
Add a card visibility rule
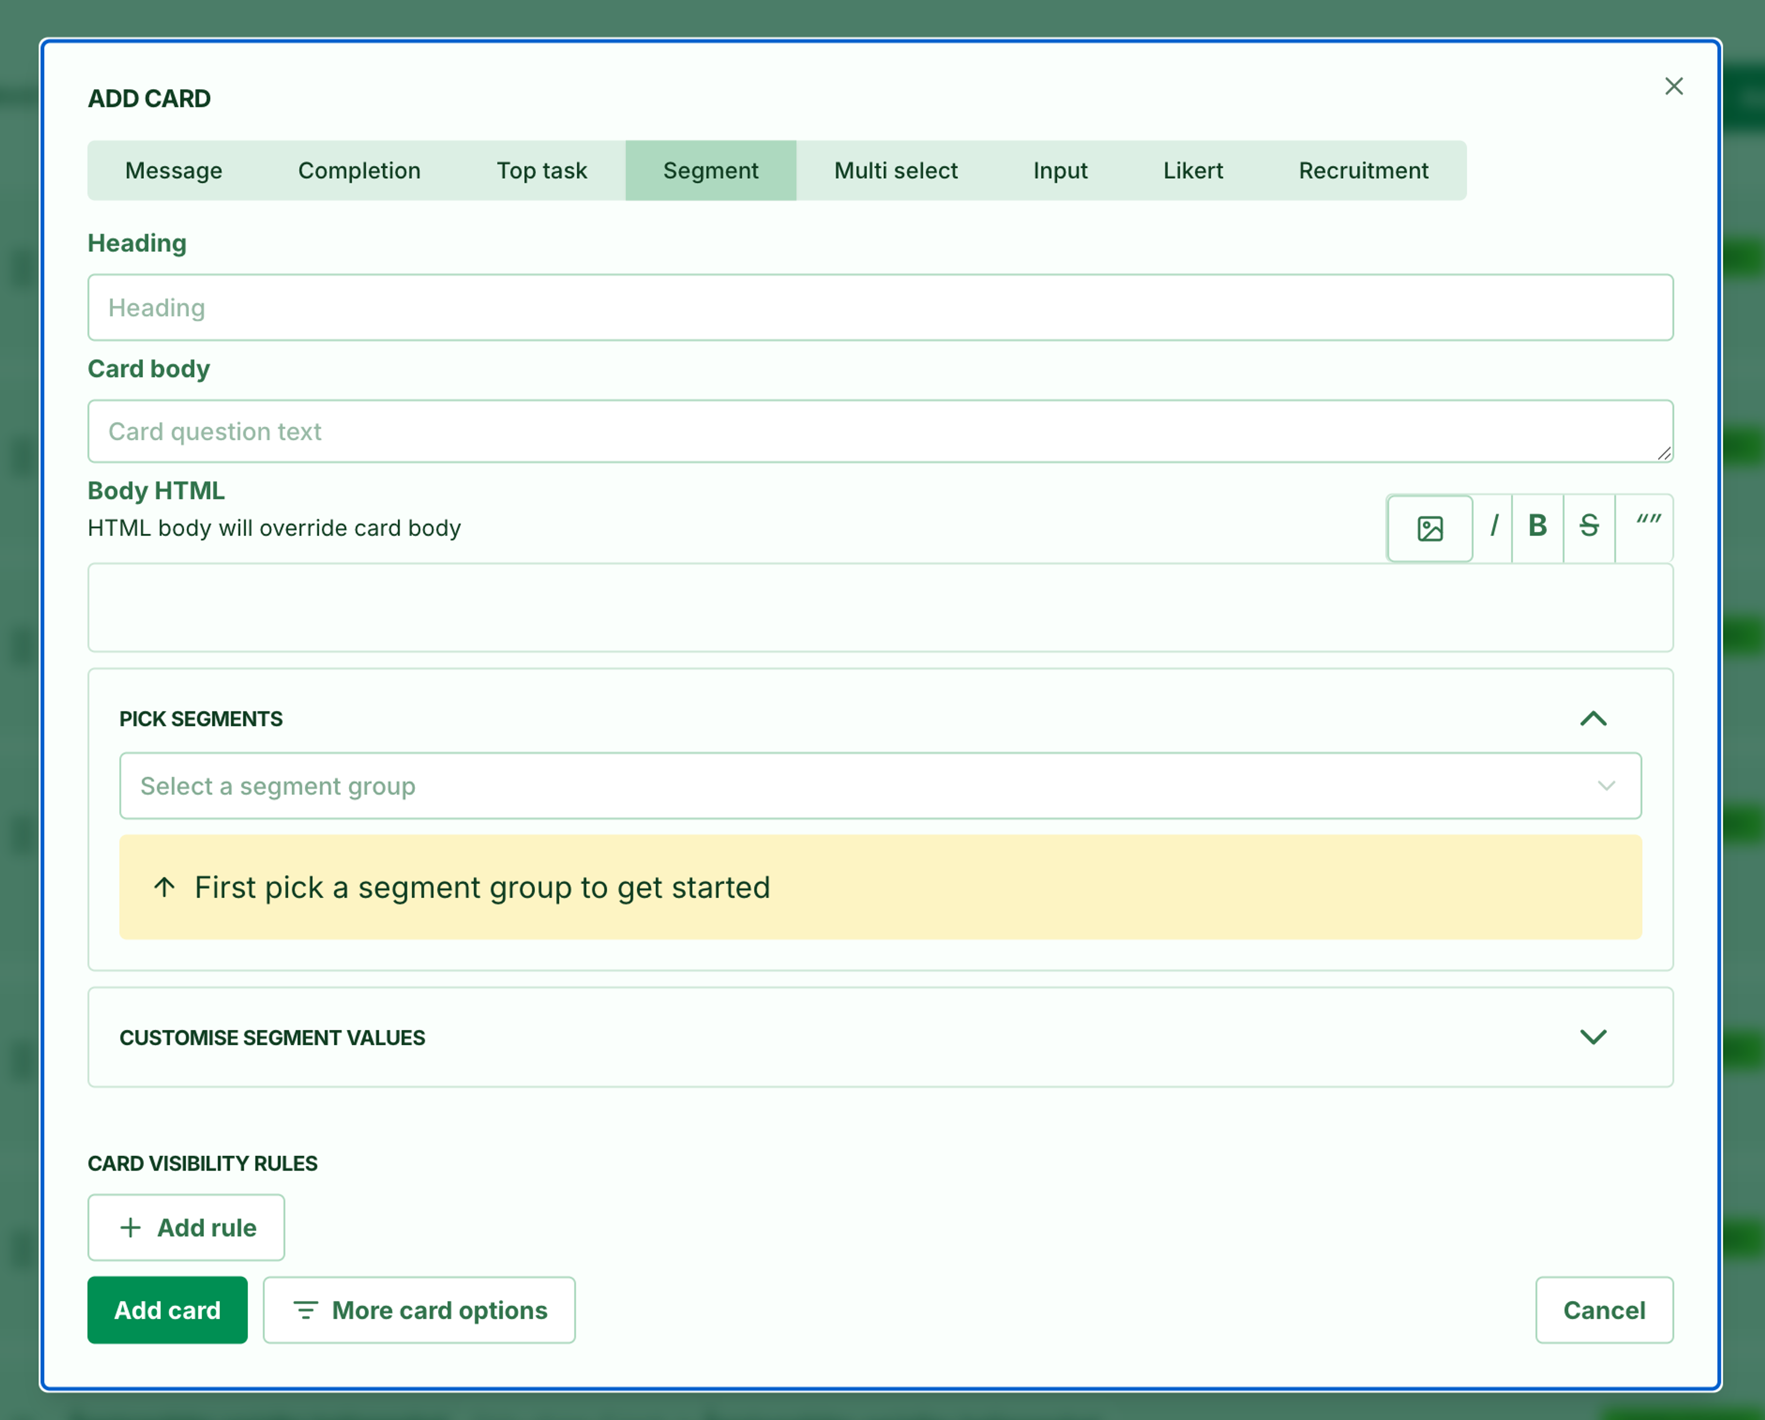(186, 1227)
